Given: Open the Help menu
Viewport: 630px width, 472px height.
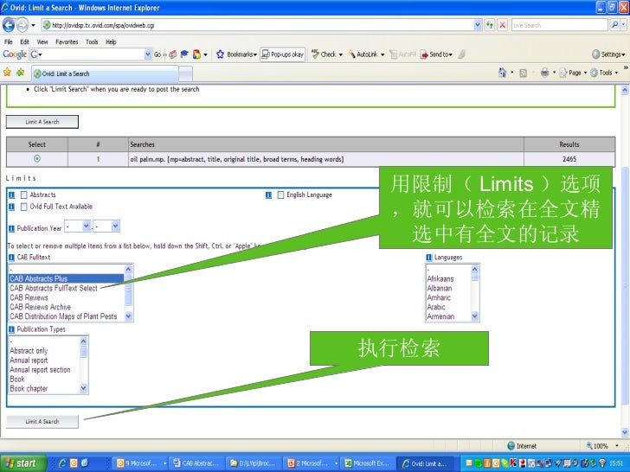Looking at the screenshot, I should 111,41.
